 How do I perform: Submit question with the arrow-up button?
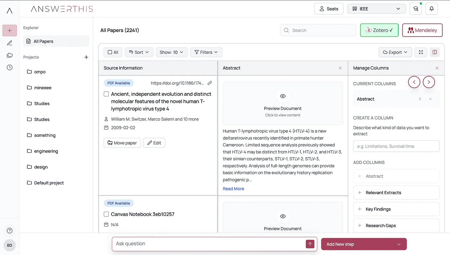(310, 244)
